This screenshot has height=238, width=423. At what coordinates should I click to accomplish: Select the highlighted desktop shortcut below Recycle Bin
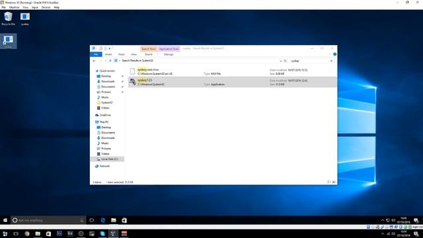[x=8, y=41]
